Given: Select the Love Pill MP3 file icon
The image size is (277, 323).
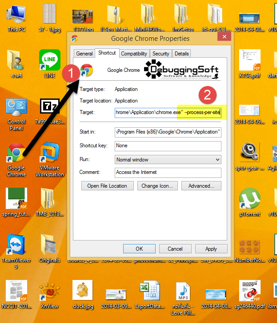Looking at the screenshot, I should (183, 291).
